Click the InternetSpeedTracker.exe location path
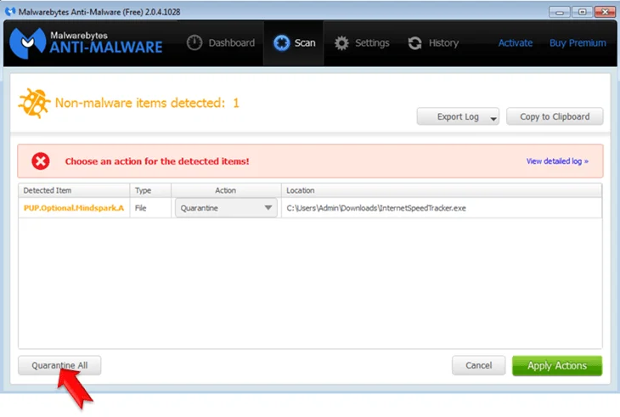Screen dimensions: 620x417 coord(376,208)
